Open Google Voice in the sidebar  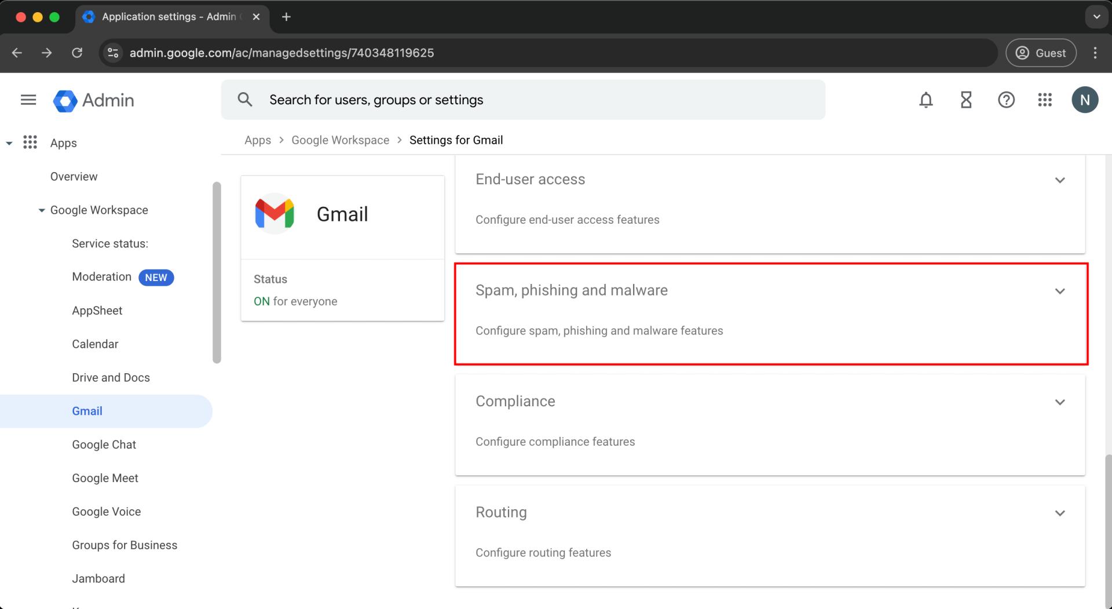tap(106, 512)
